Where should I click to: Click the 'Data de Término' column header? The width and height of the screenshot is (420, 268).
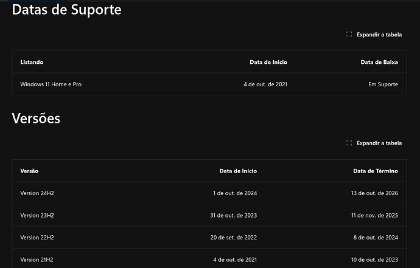(375, 171)
